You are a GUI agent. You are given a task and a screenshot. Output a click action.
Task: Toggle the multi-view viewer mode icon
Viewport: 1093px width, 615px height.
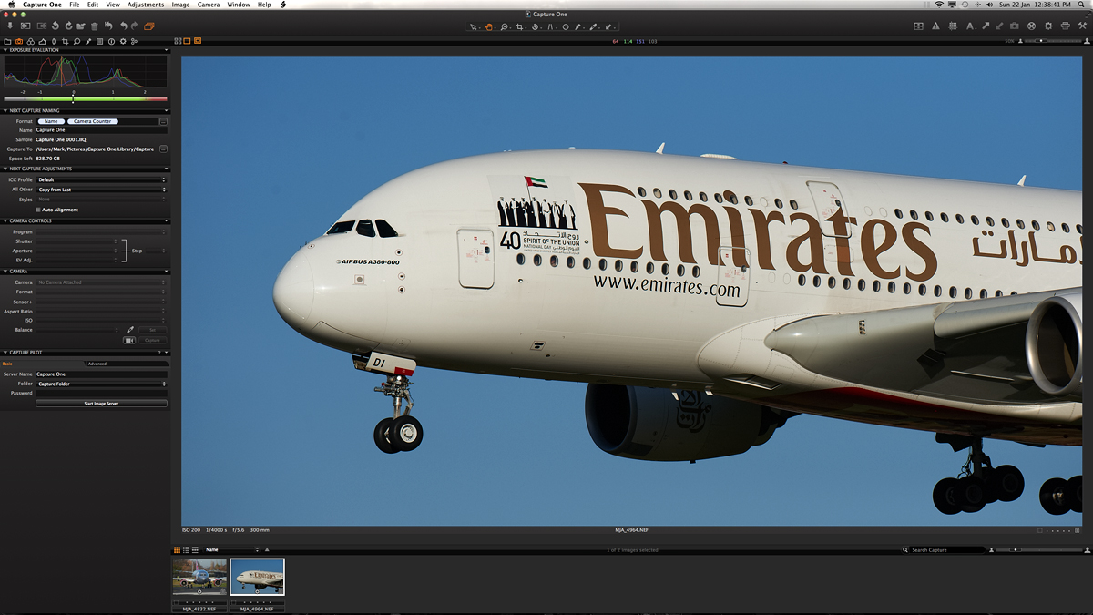[x=179, y=41]
